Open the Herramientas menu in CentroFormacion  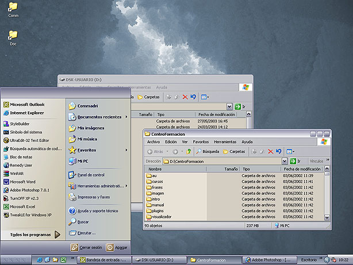pyautogui.click(x=225, y=141)
